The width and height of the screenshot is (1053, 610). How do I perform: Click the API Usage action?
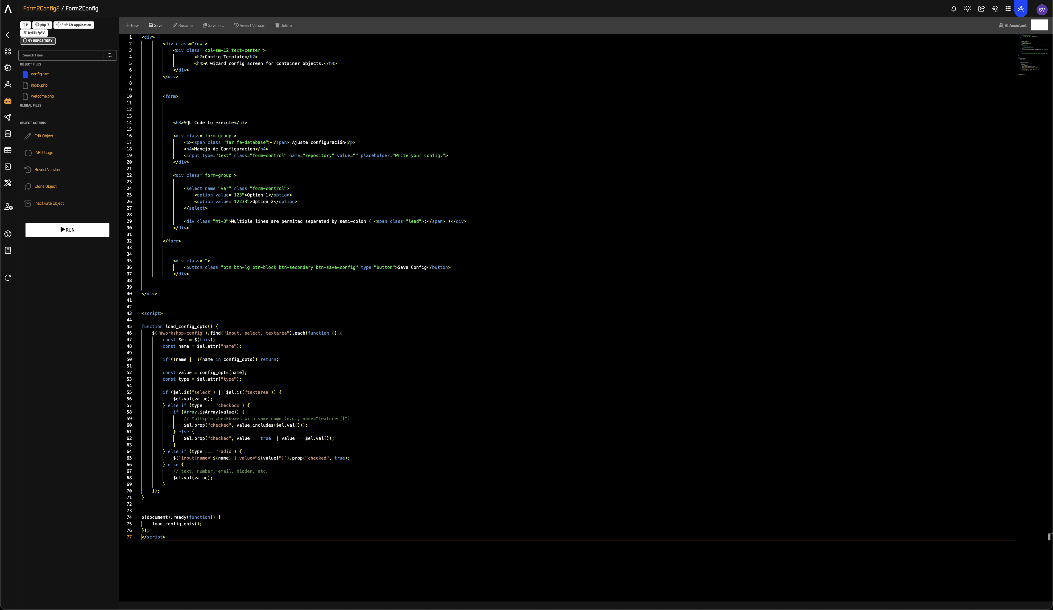tap(44, 153)
